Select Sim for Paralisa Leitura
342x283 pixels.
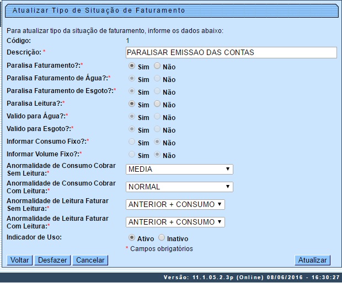point(131,104)
